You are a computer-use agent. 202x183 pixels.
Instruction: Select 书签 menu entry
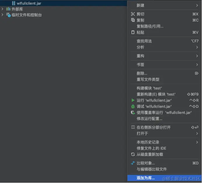pyautogui.click(x=164, y=65)
